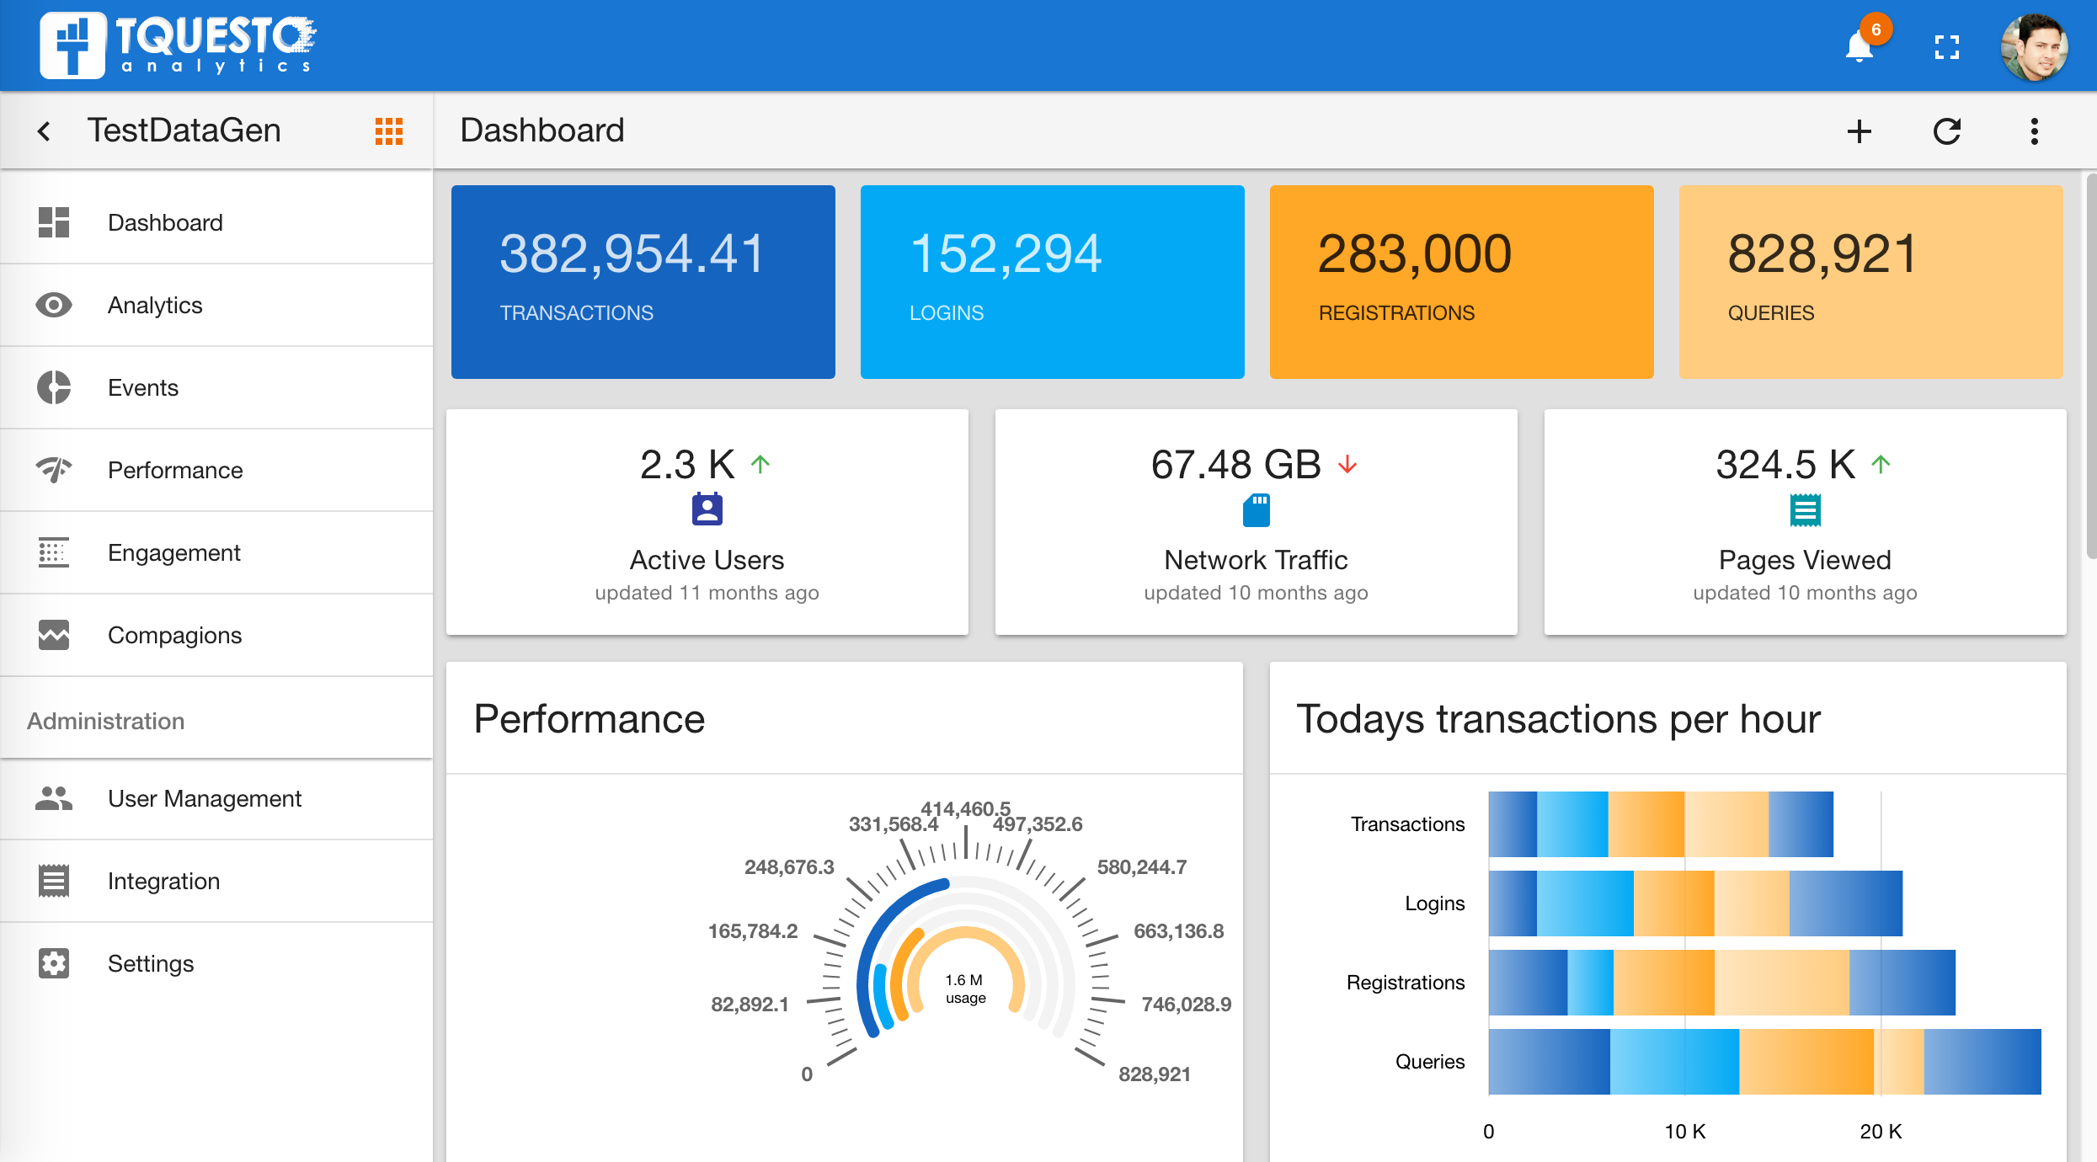Enter fullscreen mode via header icon
The height and width of the screenshot is (1162, 2097).
click(1947, 47)
